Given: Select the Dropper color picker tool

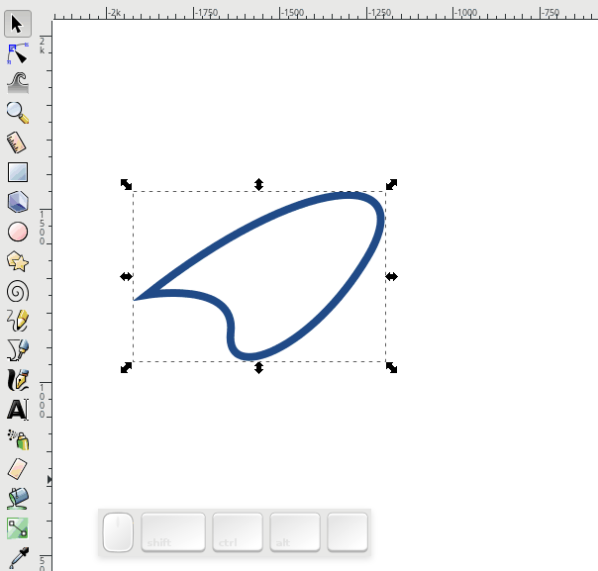Looking at the screenshot, I should (18, 557).
